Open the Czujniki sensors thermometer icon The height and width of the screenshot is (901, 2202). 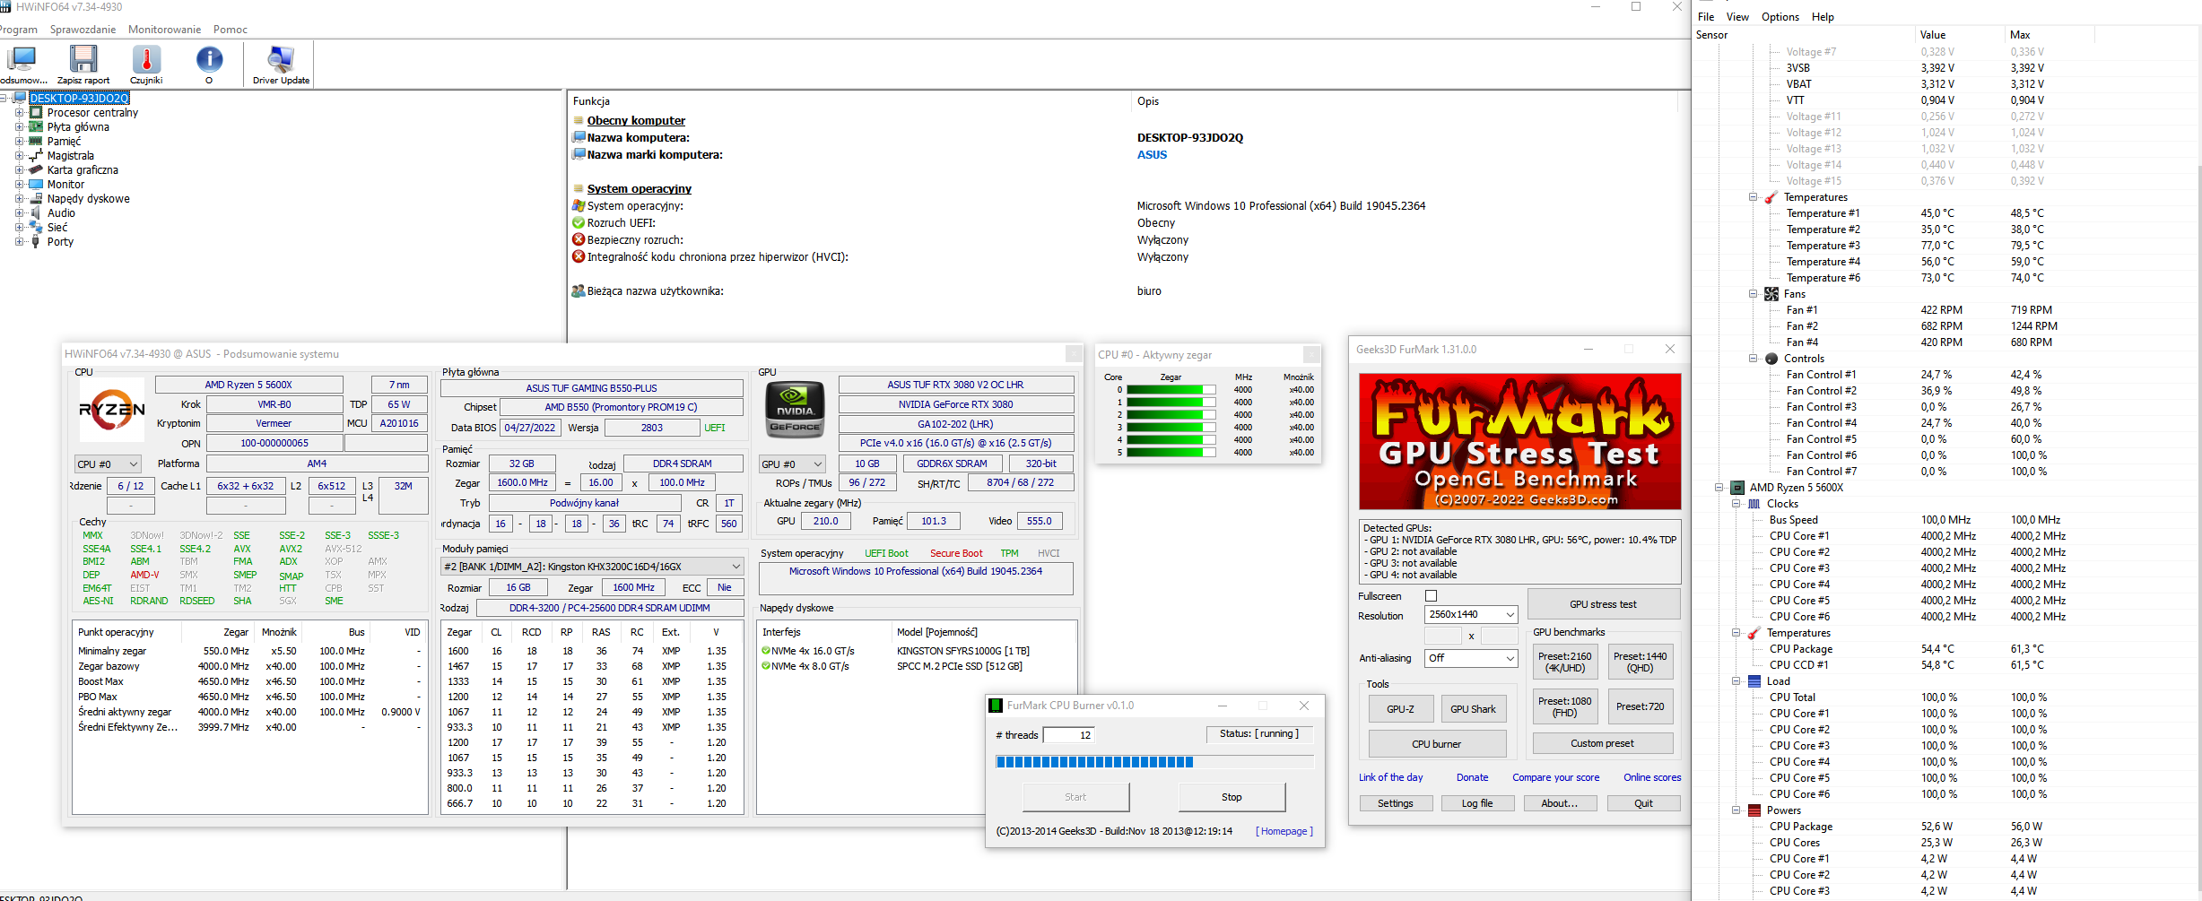pyautogui.click(x=146, y=60)
